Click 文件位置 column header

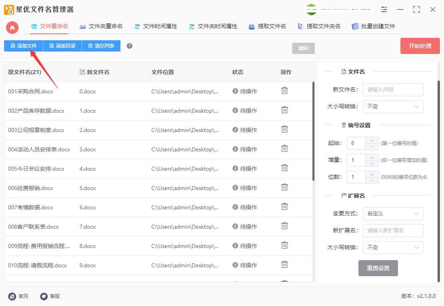163,72
